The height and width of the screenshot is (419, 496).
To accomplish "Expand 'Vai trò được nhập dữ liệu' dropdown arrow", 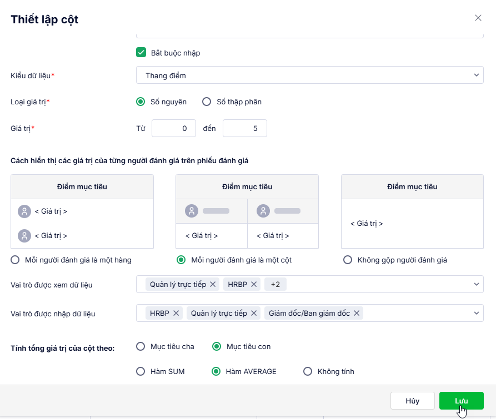I will pyautogui.click(x=476, y=313).
